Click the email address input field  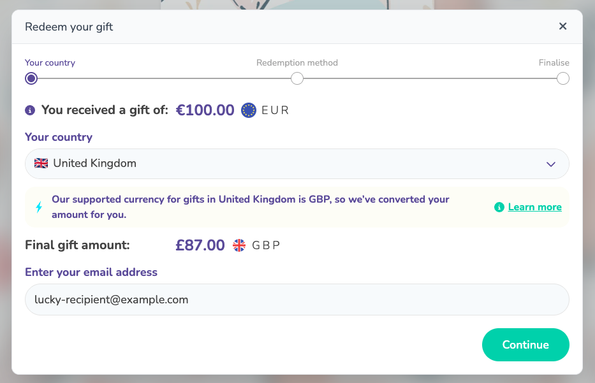(297, 299)
